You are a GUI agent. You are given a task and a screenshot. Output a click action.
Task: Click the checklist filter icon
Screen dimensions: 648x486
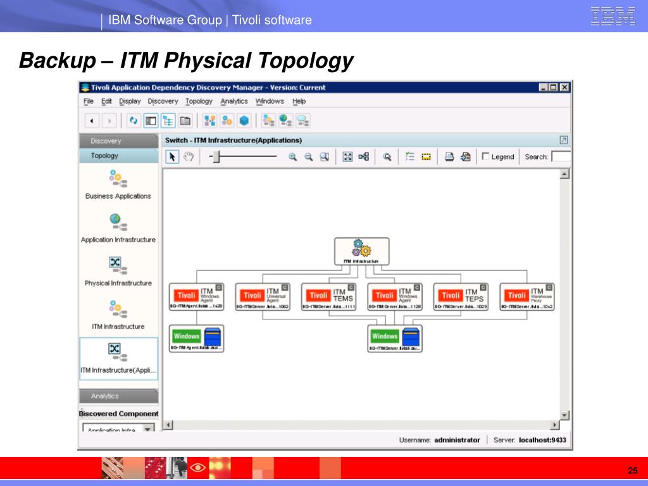(x=410, y=157)
